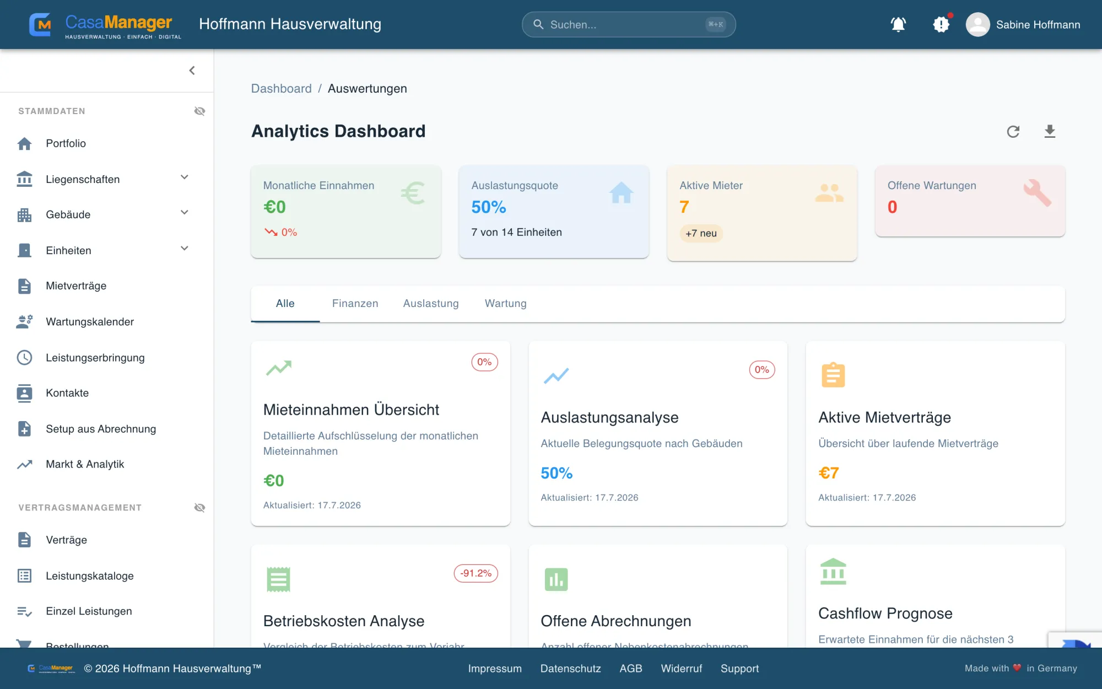Click the Leistungskataloge list icon

tap(24, 576)
